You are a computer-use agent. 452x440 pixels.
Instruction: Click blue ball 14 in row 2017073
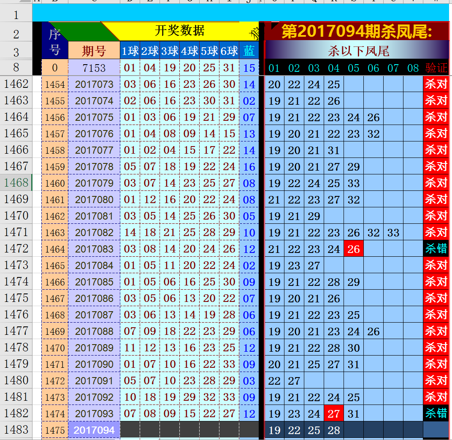(x=249, y=84)
